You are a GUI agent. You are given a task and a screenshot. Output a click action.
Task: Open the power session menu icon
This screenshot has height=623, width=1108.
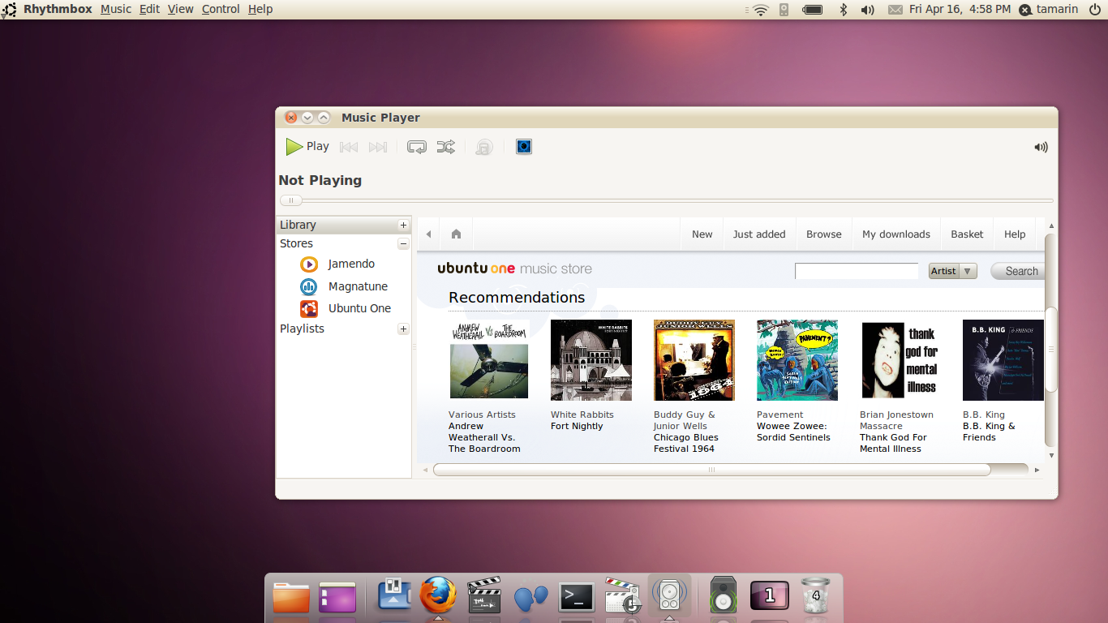tap(1095, 10)
